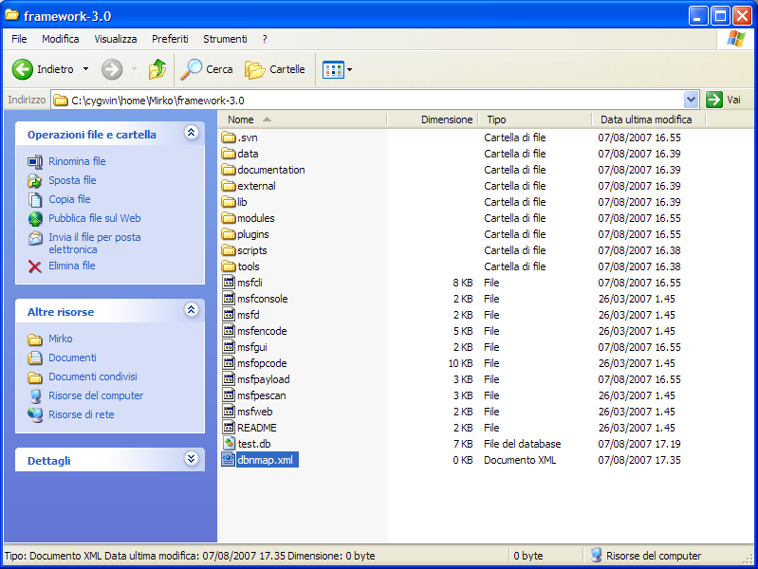Screen dimensions: 758x569
Task: Click Sposta file icon
Action: coord(35,181)
